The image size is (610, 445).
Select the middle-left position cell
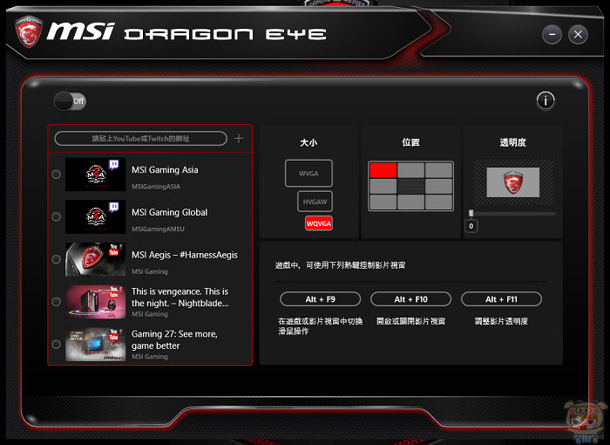(383, 186)
